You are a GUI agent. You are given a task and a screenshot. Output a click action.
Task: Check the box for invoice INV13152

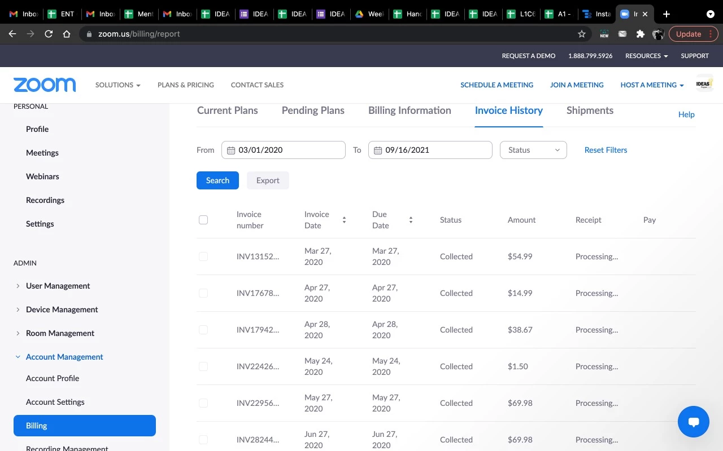click(x=203, y=257)
